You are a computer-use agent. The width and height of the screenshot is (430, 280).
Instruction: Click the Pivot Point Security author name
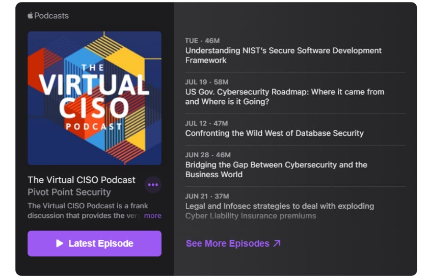click(69, 192)
